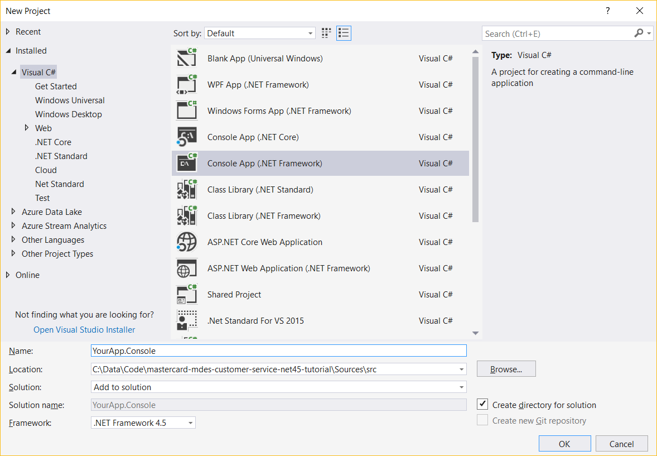Select .NET Core category in the tree

tap(53, 142)
